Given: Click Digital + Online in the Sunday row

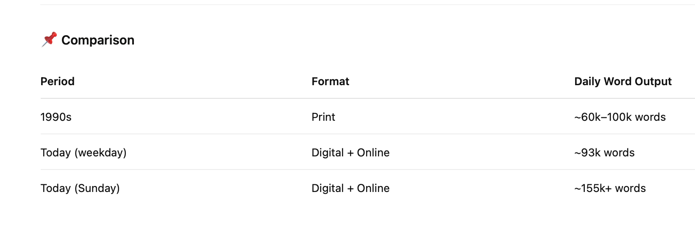Looking at the screenshot, I should (x=350, y=188).
